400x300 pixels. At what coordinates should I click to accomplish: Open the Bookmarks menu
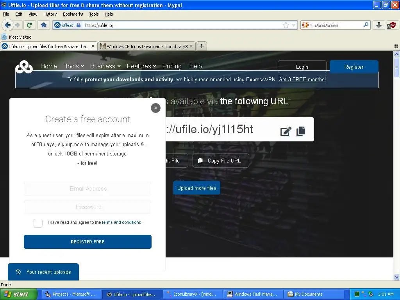pos(73,14)
